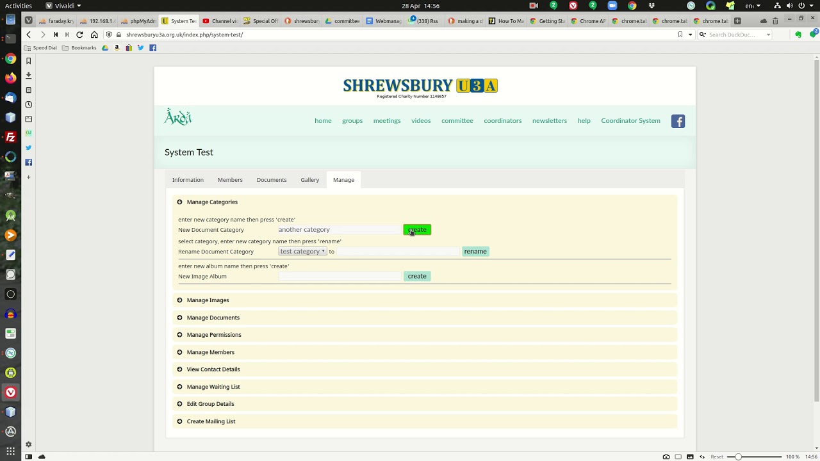Open the History panel in Vivaldi sidebar
This screenshot has width=820, height=461.
pyautogui.click(x=28, y=104)
